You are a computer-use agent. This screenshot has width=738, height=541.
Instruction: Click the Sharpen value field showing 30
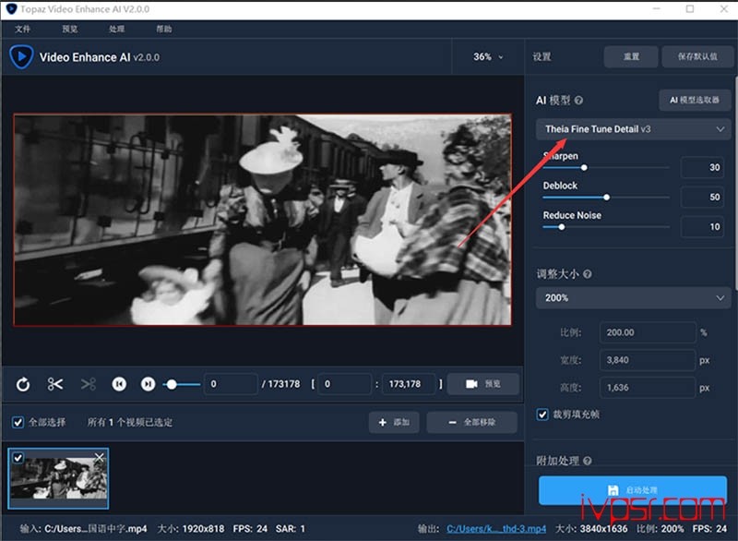click(702, 167)
